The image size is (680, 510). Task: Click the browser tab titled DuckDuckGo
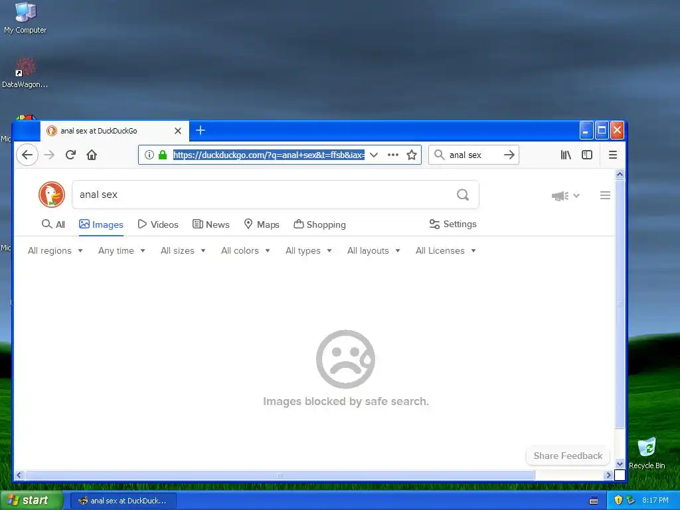(x=114, y=131)
